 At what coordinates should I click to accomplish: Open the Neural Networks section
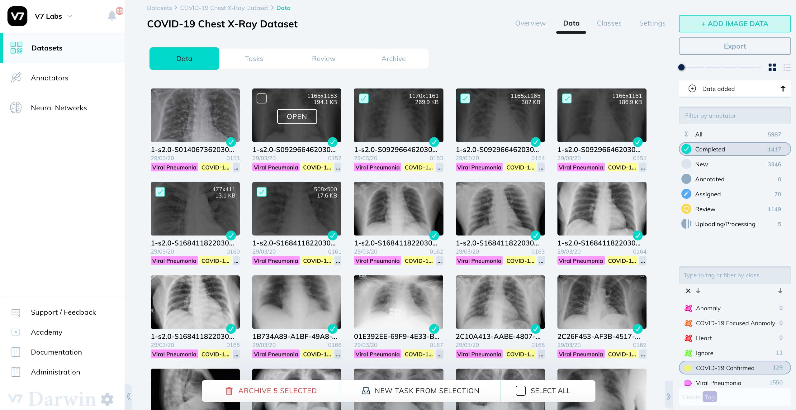pos(59,108)
